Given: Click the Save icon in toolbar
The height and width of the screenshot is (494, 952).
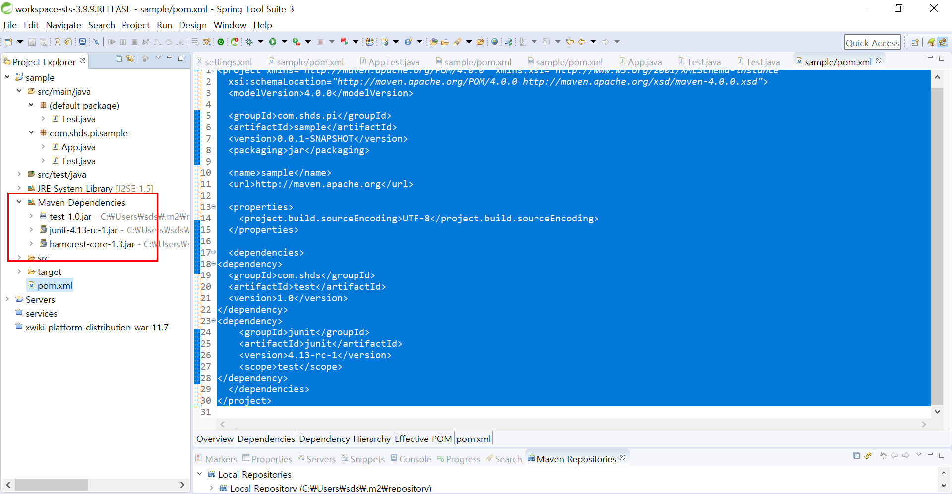Looking at the screenshot, I should 32,42.
